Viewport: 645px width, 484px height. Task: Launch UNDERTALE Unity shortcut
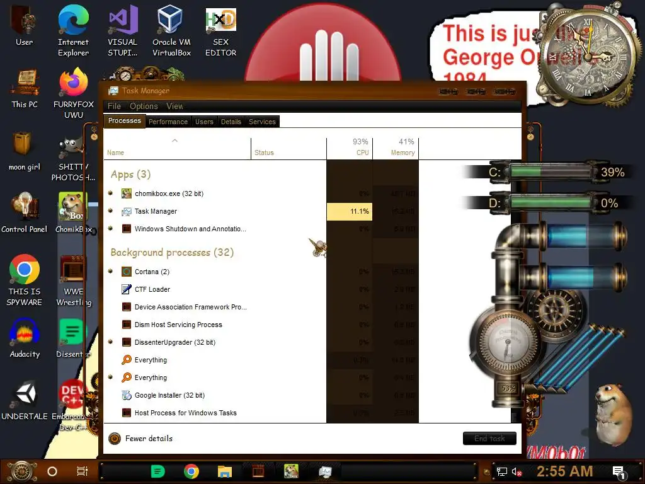point(25,401)
